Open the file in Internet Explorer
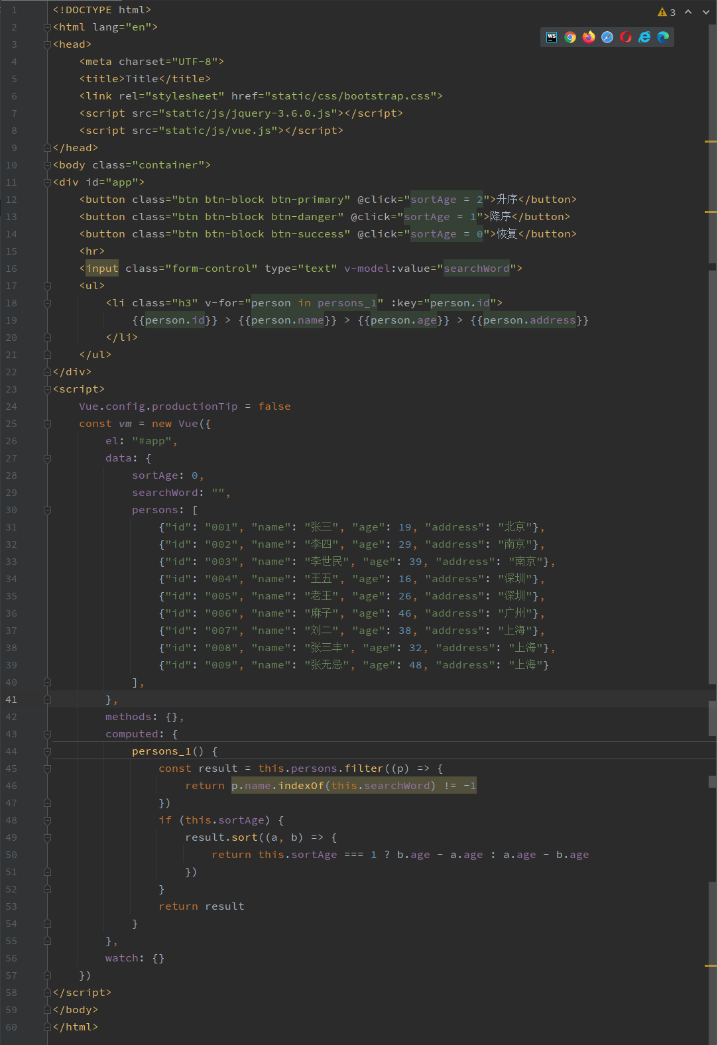Viewport: 718px width, 1045px height. click(644, 37)
